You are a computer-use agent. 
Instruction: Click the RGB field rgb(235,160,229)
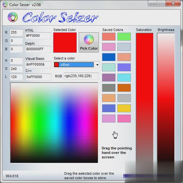coord(81,76)
